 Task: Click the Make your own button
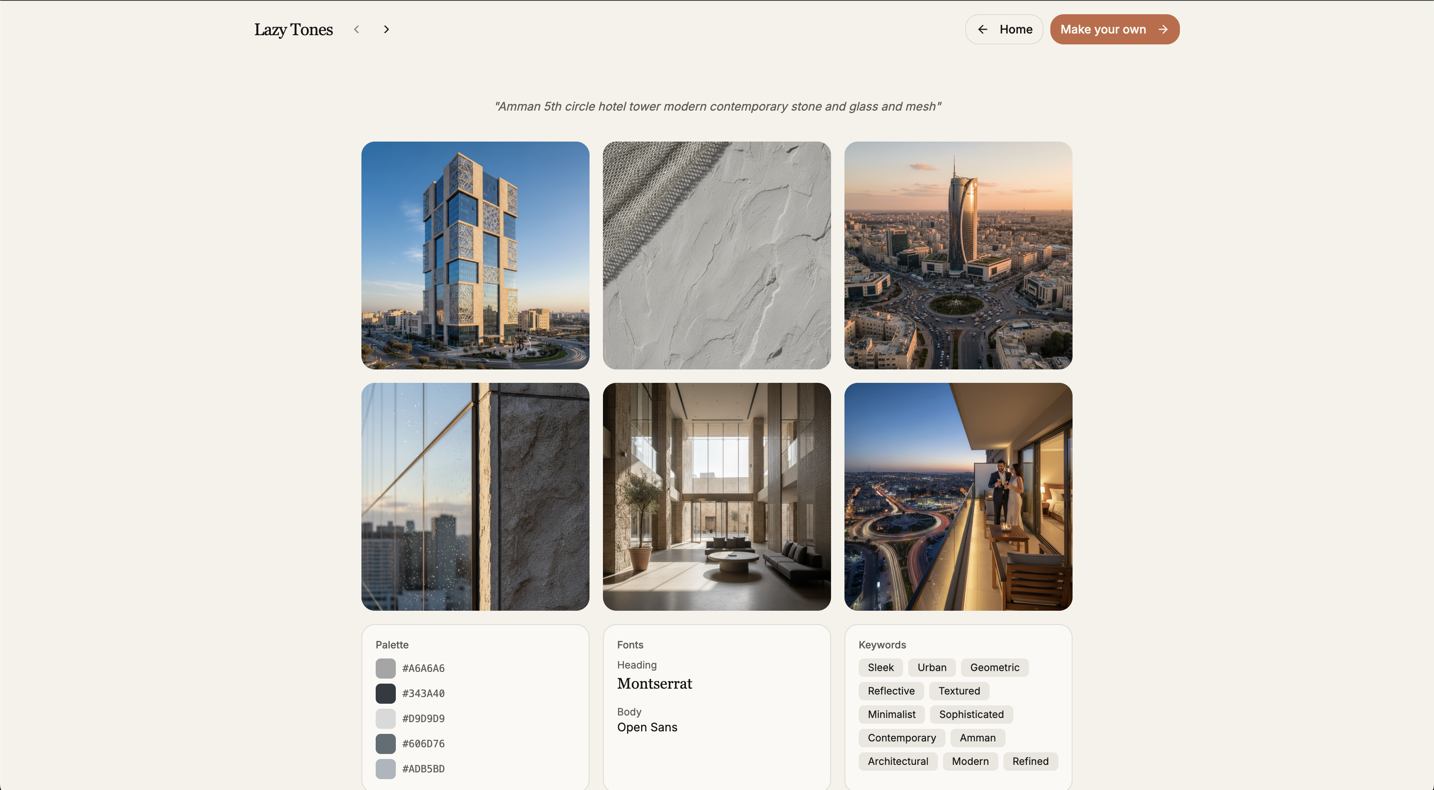pyautogui.click(x=1114, y=29)
